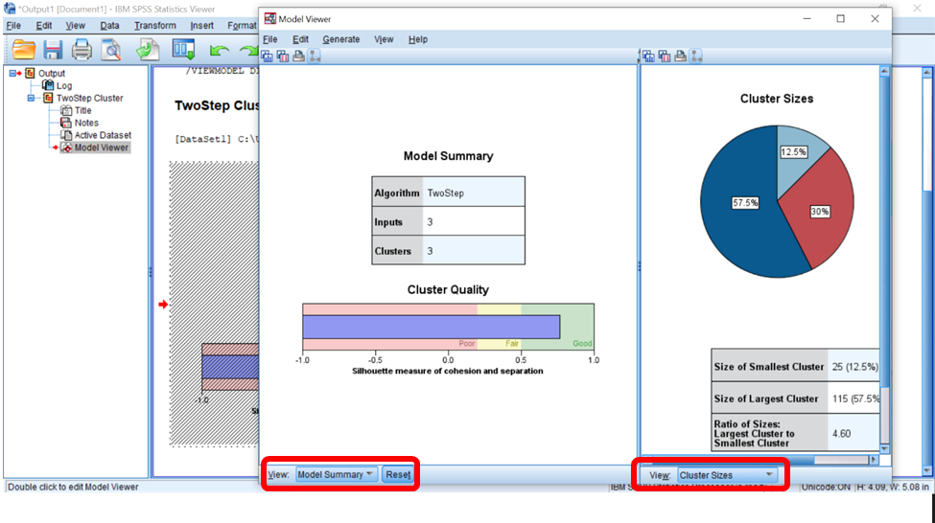Click the SPSS Statistics Viewer title bar icon
Viewport: 935px width, 523px height.
point(10,9)
